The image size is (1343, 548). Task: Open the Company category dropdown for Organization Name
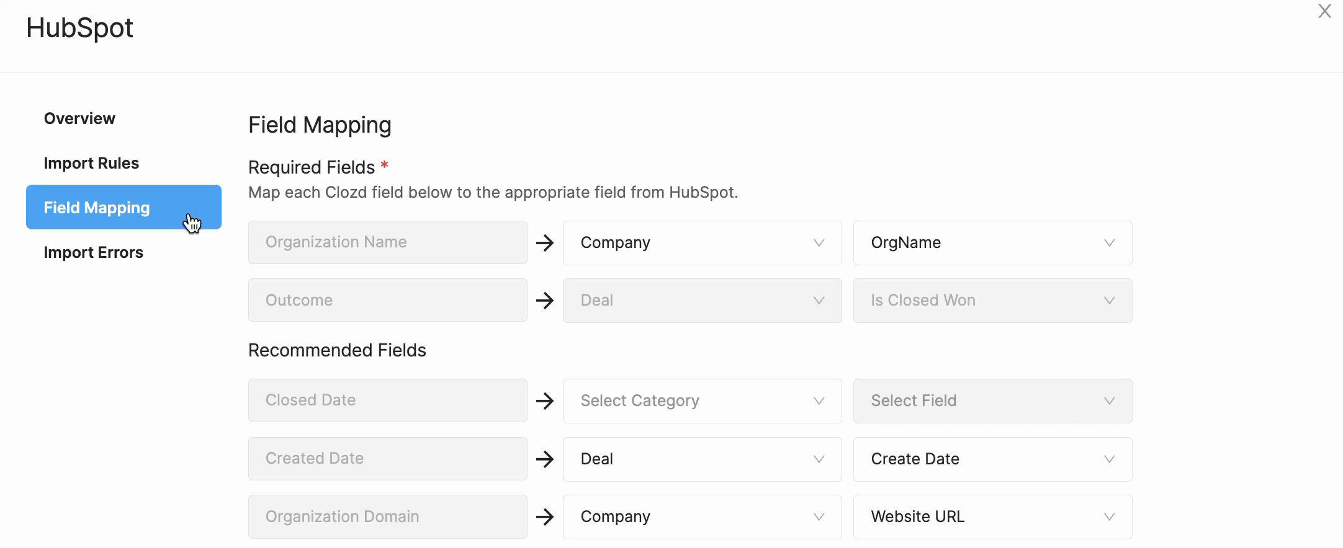pyautogui.click(x=702, y=243)
